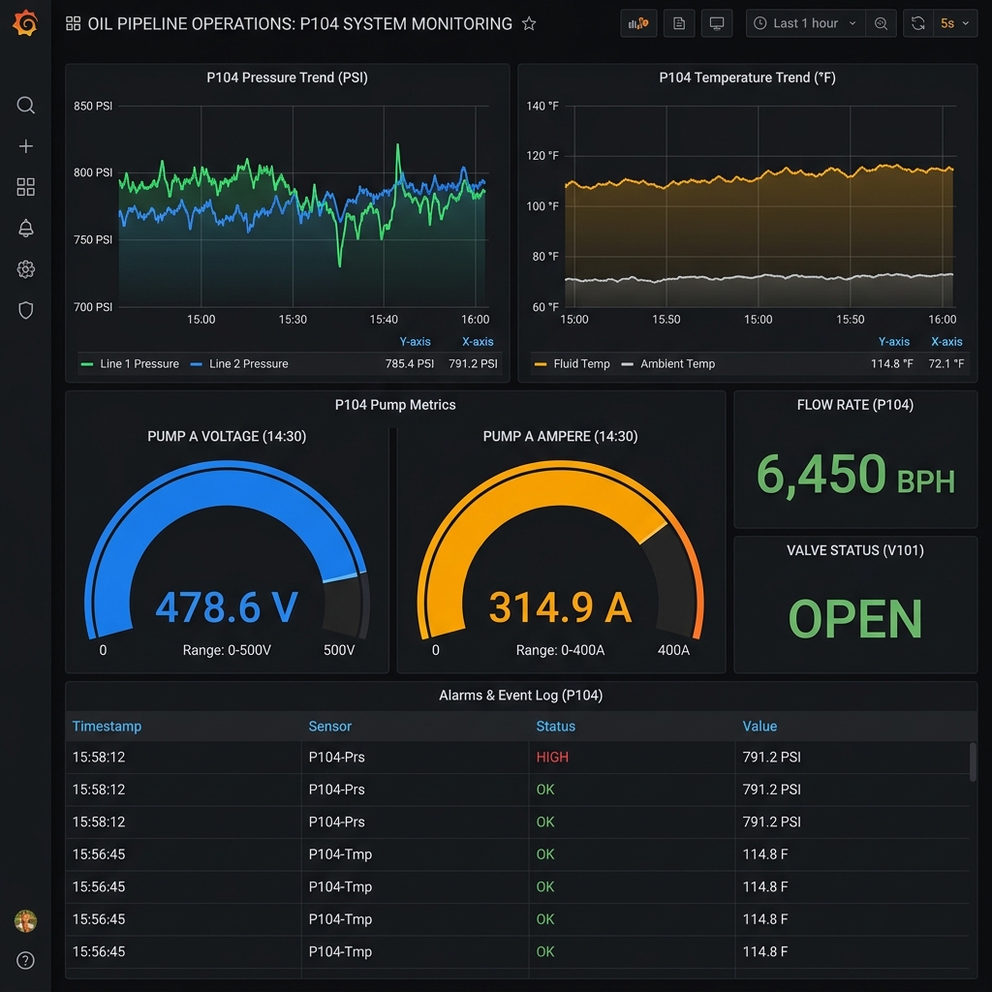Activate TV mode with the monitor icon
Screen dimensions: 992x992
pyautogui.click(x=717, y=22)
